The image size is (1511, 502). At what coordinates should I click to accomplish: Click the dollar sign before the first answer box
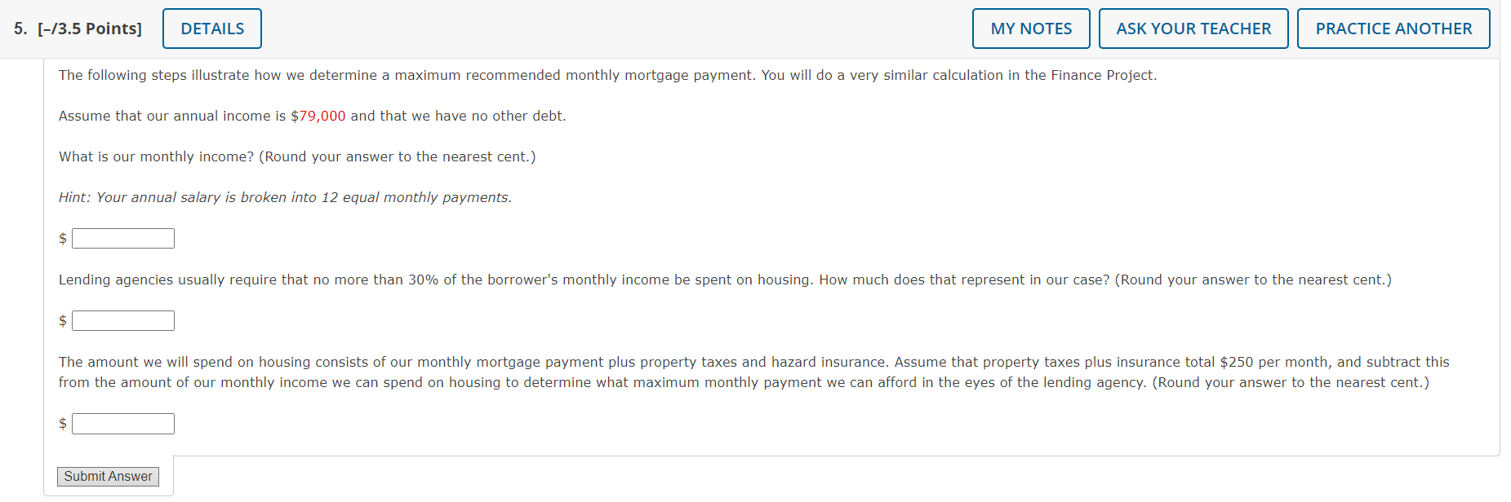click(x=62, y=238)
